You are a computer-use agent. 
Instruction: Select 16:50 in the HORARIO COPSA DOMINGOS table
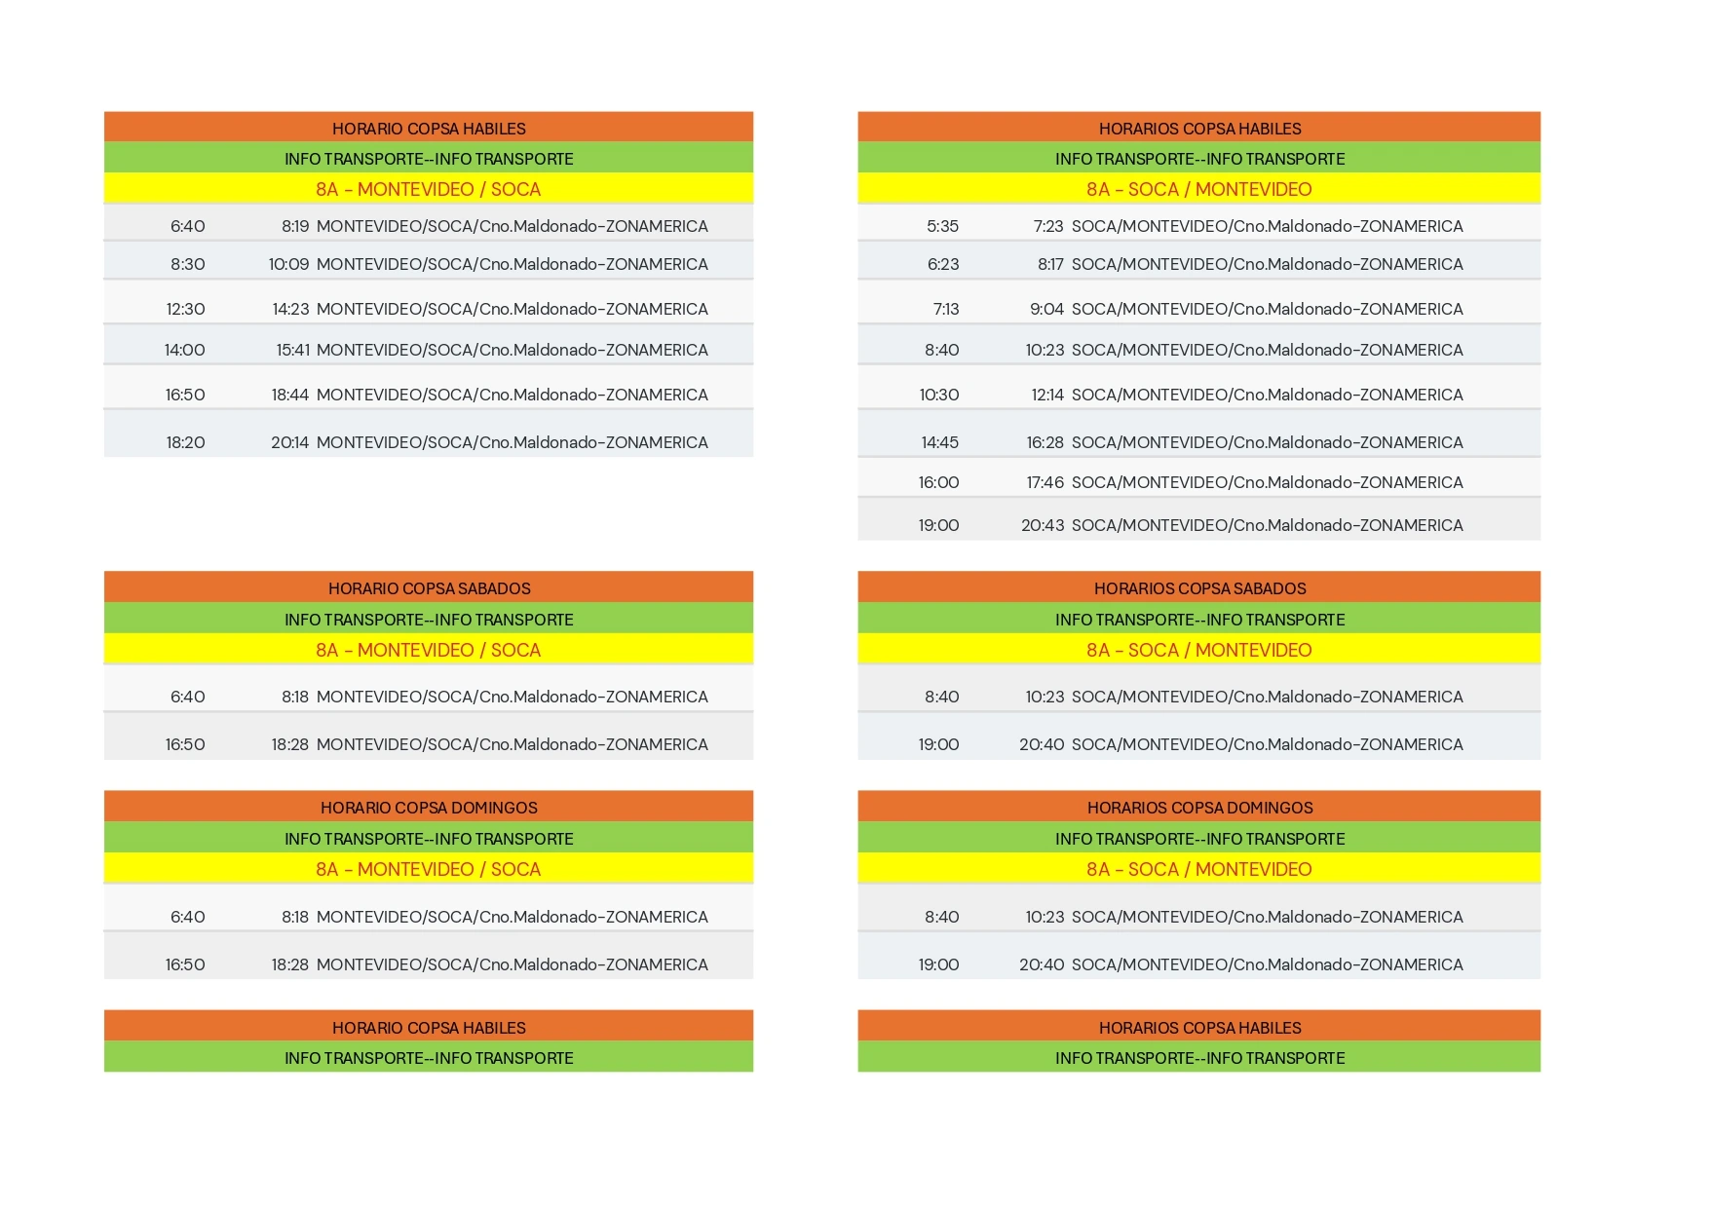pos(185,964)
